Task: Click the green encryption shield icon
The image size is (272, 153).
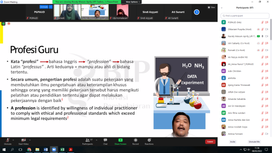Action: point(3,24)
